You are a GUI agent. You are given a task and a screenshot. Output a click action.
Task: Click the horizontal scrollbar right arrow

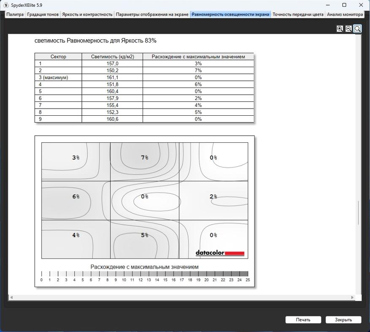click(x=352, y=297)
